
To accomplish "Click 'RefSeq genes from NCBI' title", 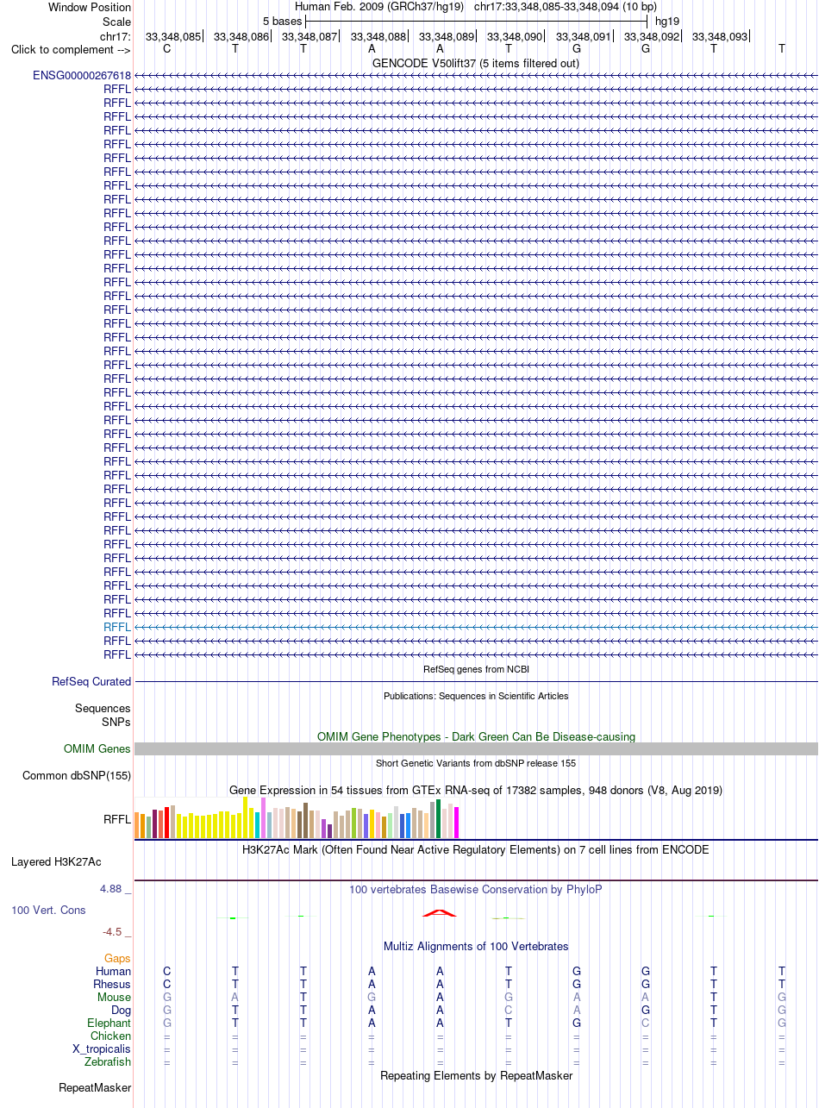I will [x=476, y=669].
